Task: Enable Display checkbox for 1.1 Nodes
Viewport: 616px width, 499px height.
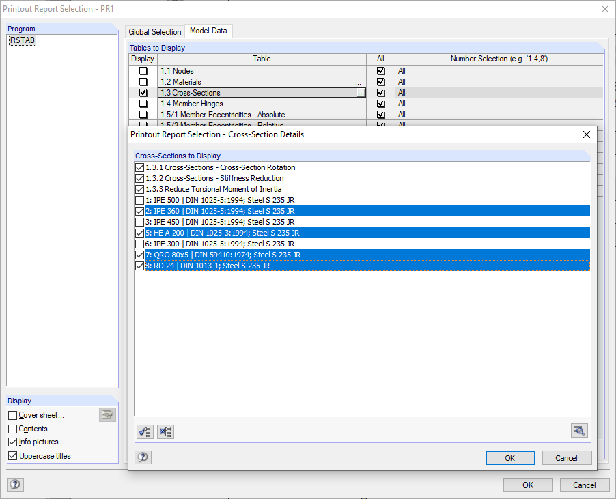Action: (x=143, y=70)
